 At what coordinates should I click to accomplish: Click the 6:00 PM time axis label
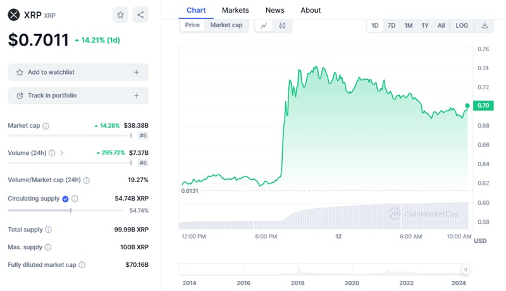[266, 237]
